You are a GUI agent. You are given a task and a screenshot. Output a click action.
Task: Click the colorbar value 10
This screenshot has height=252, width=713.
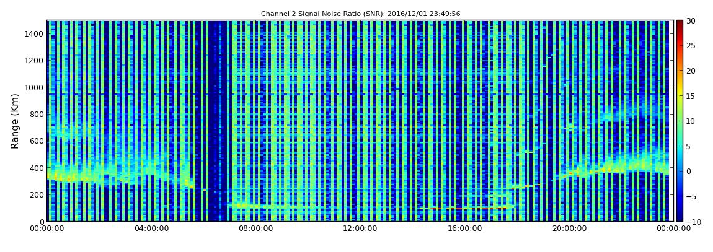[x=691, y=121]
